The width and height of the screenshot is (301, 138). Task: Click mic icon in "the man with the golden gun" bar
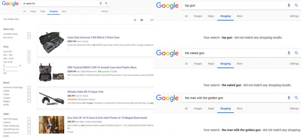coord(289,98)
